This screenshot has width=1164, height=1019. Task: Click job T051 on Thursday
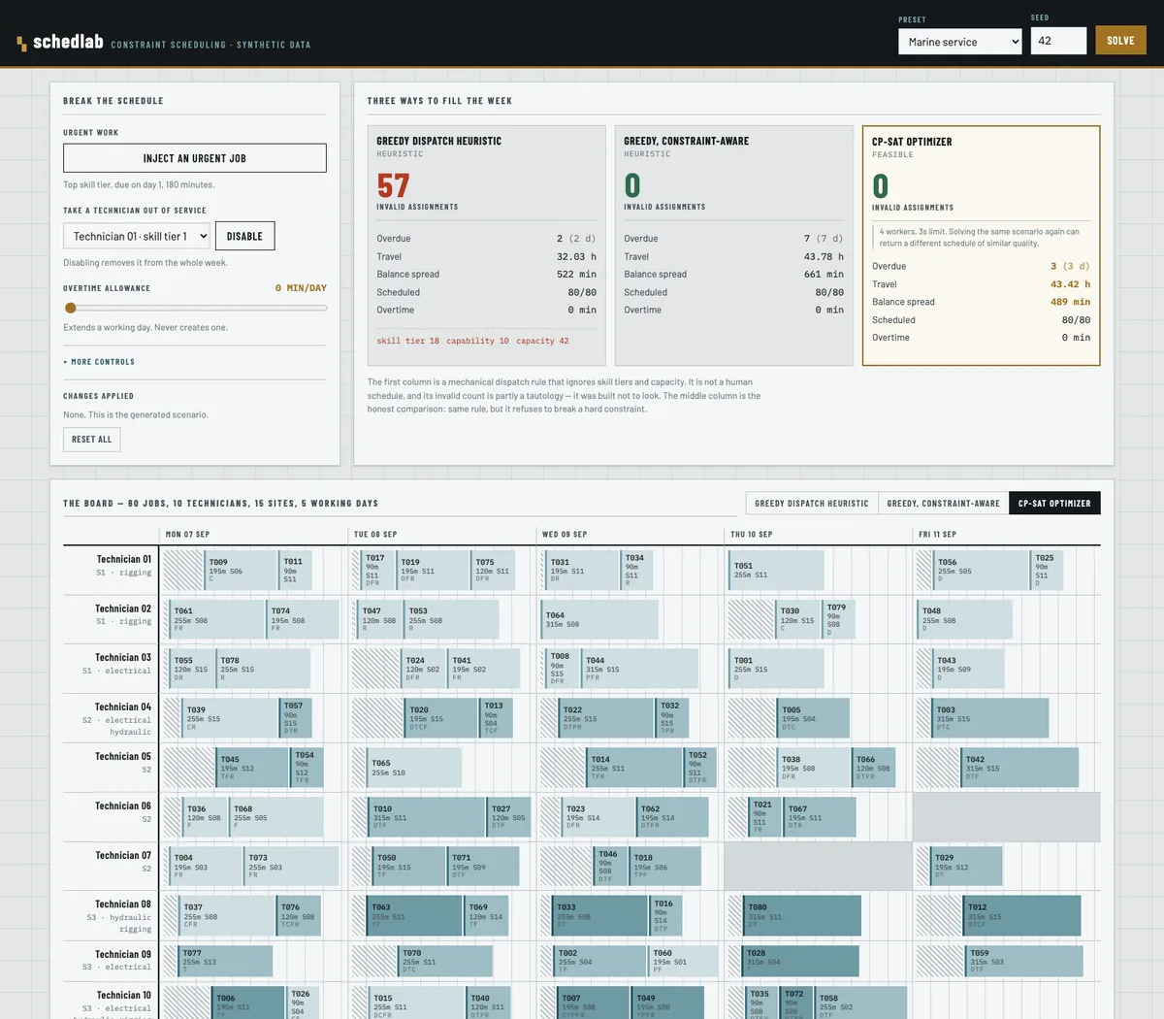[x=777, y=571]
